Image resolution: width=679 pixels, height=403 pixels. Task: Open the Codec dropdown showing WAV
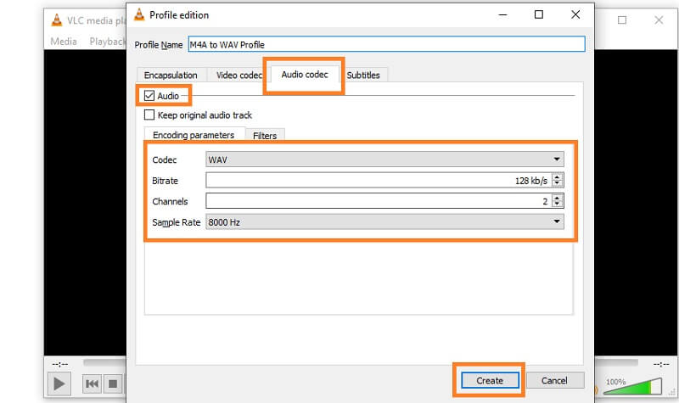coord(384,159)
